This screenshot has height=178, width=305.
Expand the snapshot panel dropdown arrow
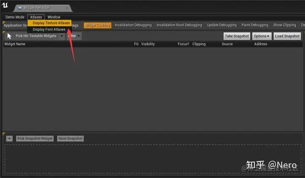tap(9, 138)
